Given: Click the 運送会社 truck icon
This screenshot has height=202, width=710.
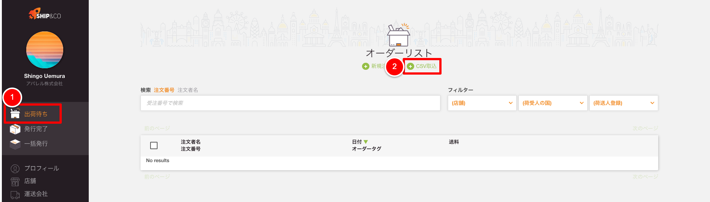Looking at the screenshot, I should click(15, 194).
